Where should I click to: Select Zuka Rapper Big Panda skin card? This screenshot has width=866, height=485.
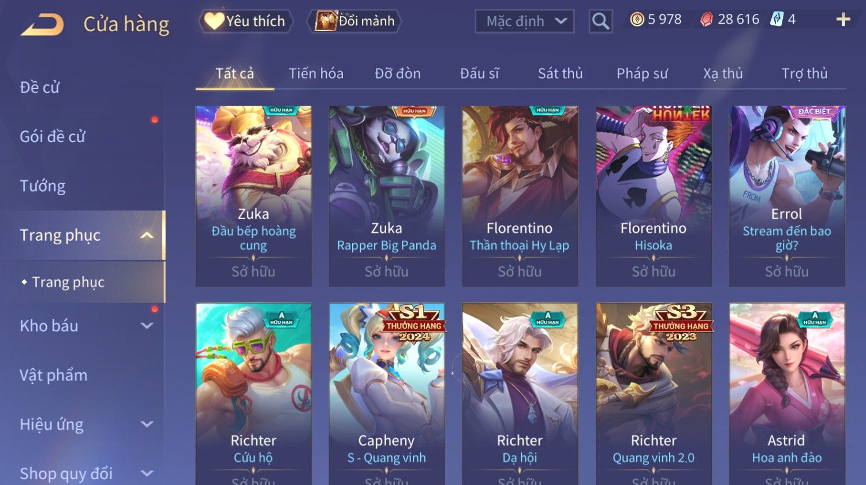(x=387, y=196)
